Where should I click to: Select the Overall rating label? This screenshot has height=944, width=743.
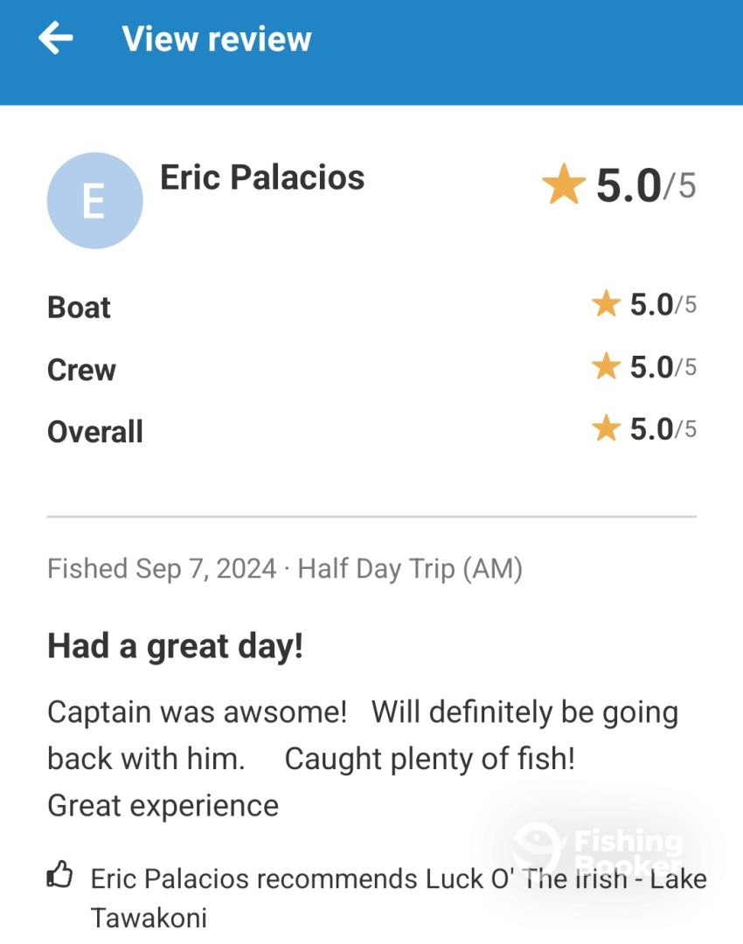(x=95, y=432)
